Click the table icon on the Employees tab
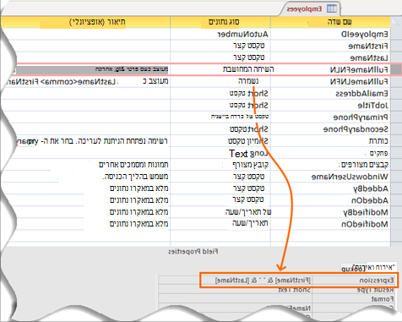 point(332,8)
